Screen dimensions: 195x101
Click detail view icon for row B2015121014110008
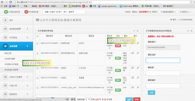coord(133,68)
